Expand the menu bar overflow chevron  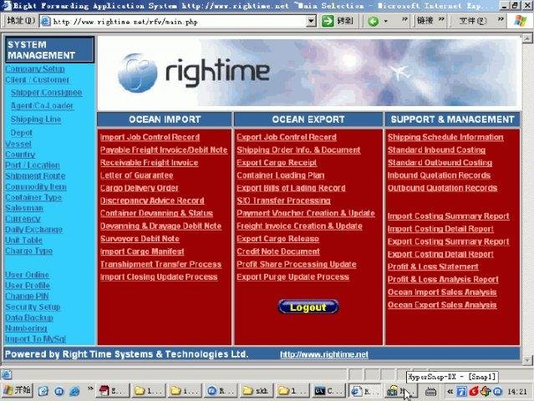click(501, 20)
